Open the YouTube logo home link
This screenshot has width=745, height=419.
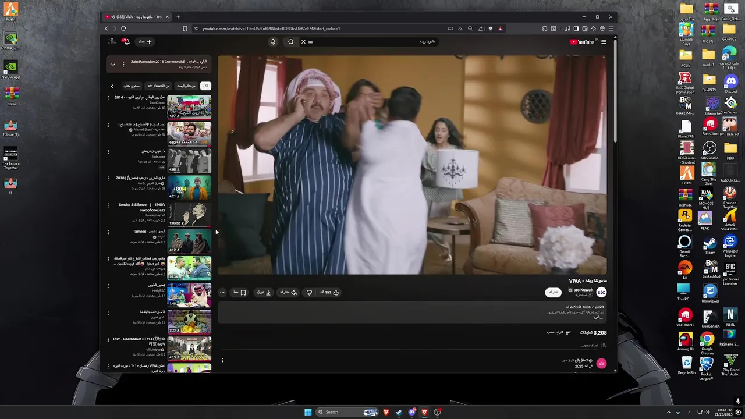[x=582, y=42]
